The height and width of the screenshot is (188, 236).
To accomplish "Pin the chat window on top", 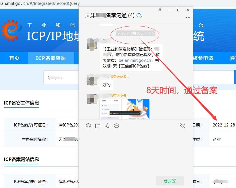I will coord(160,10).
